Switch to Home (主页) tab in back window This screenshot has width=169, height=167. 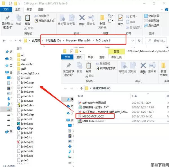tap(18, 10)
